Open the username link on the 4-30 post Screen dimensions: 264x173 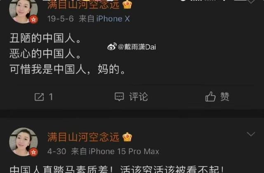[x=83, y=137]
